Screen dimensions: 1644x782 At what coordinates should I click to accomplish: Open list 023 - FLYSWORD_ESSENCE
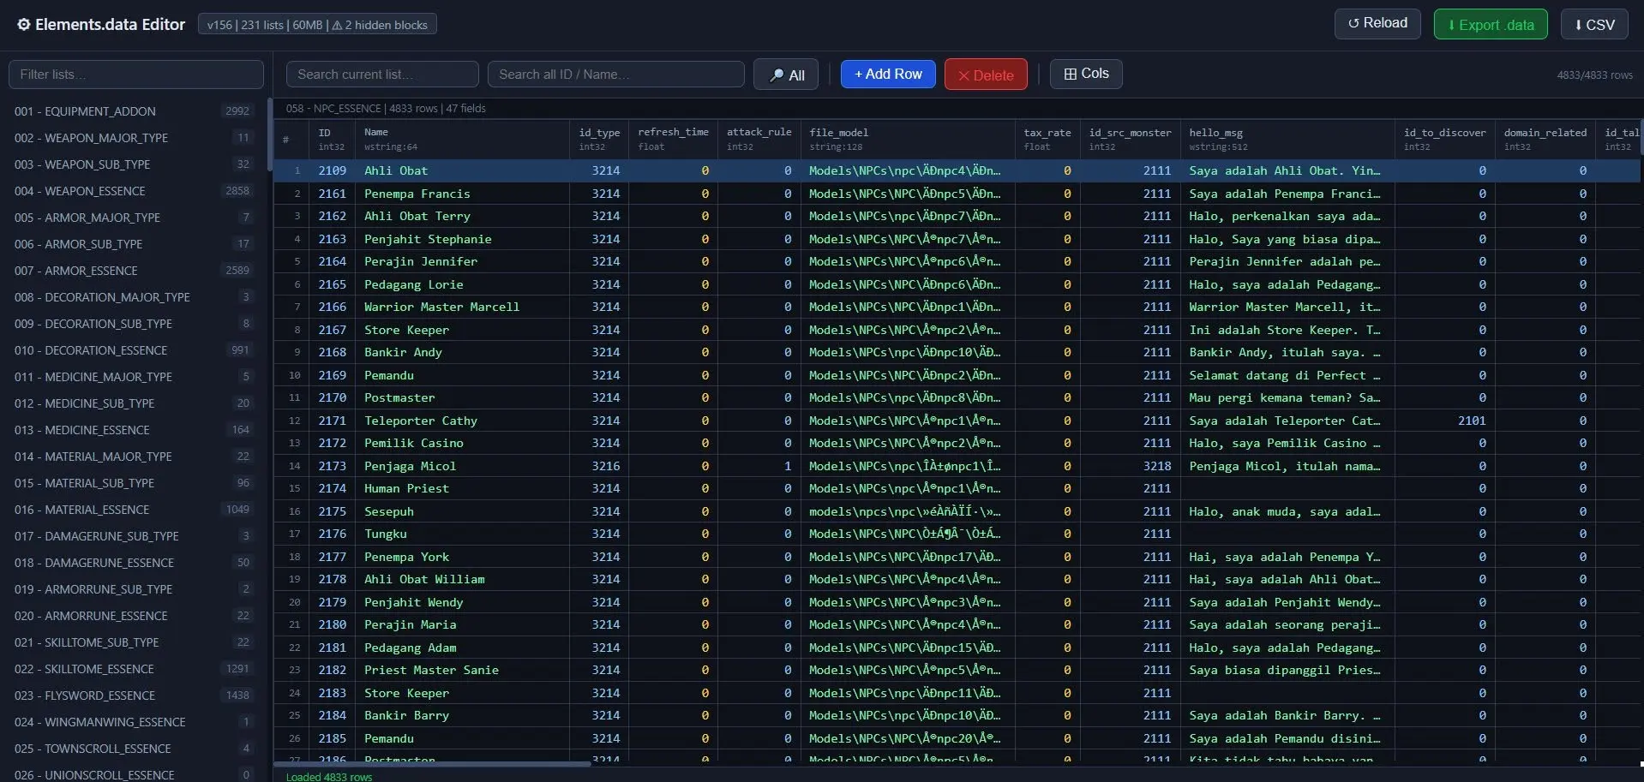tap(134, 695)
